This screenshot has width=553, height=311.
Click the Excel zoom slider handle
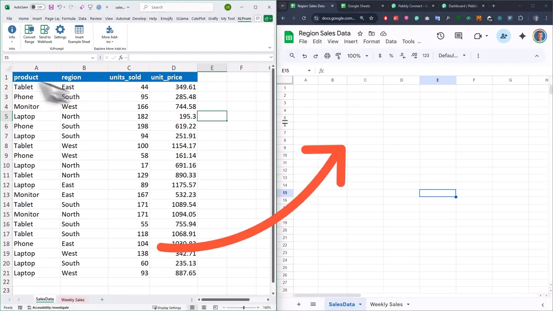(x=244, y=308)
